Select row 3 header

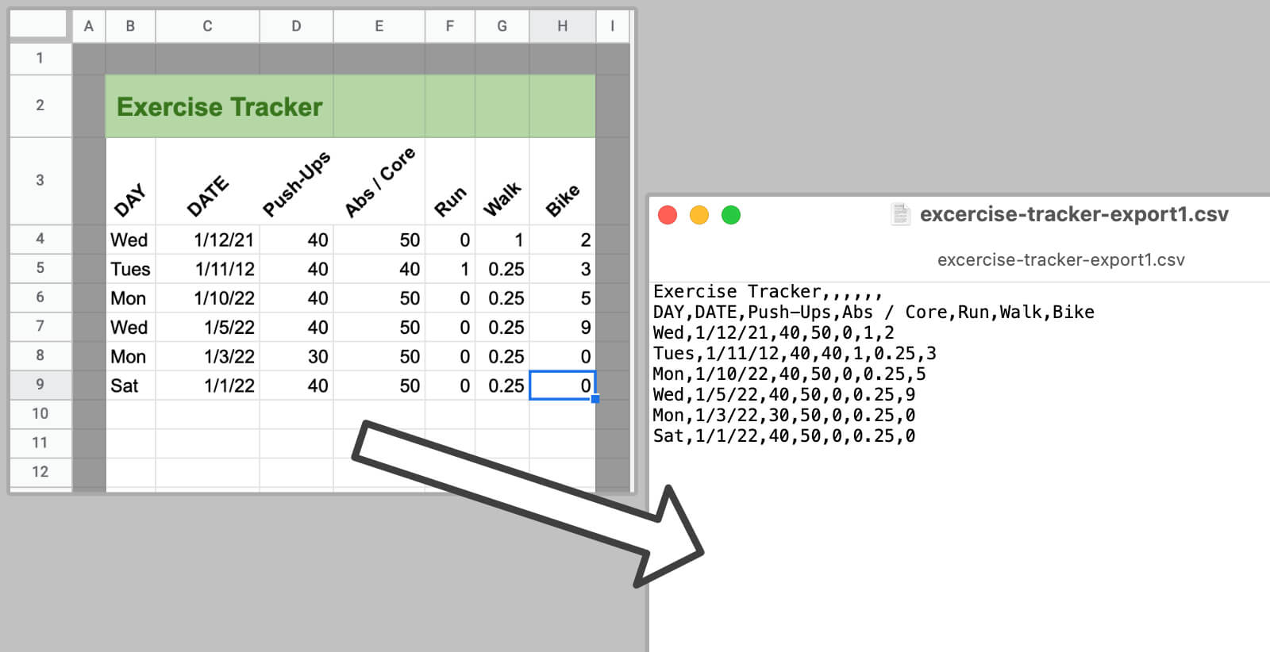pyautogui.click(x=40, y=180)
